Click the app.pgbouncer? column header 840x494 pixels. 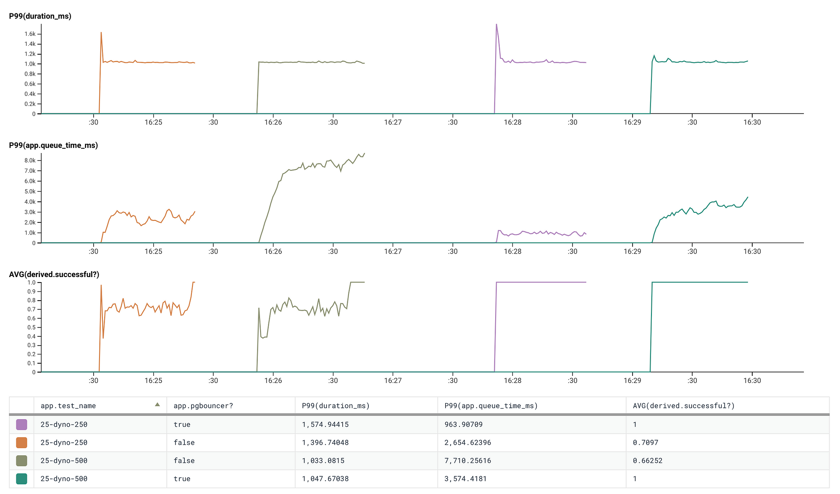231,406
